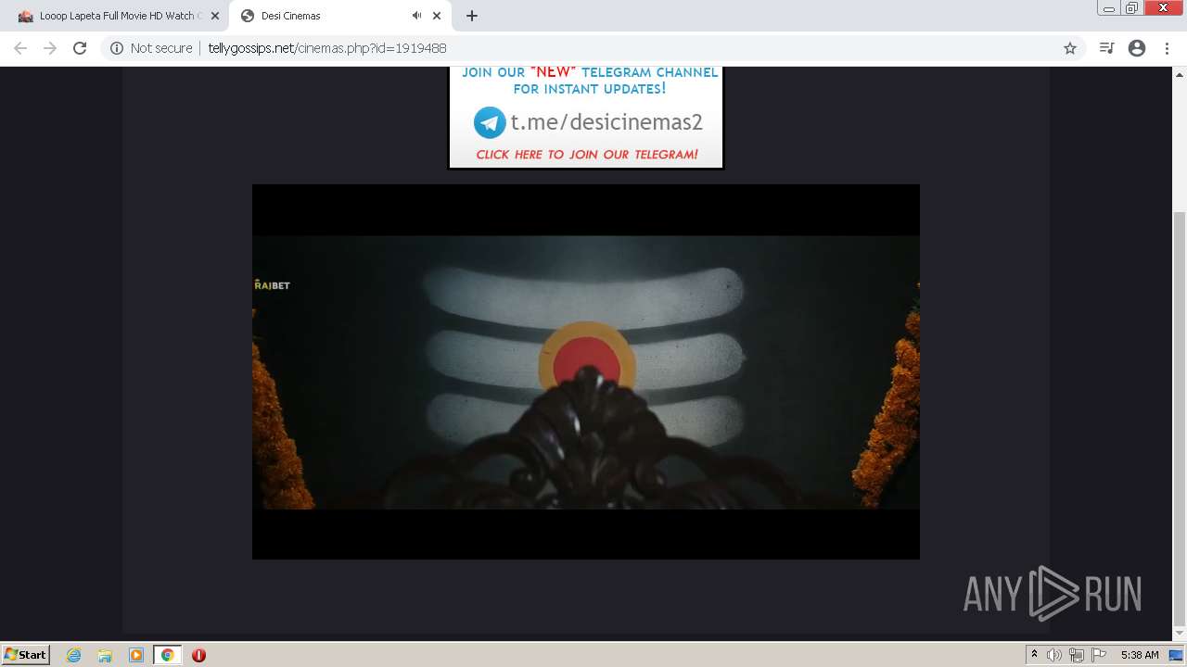Viewport: 1187px width, 667px height.
Task: Open the red Opera taskbar icon
Action: [x=198, y=655]
